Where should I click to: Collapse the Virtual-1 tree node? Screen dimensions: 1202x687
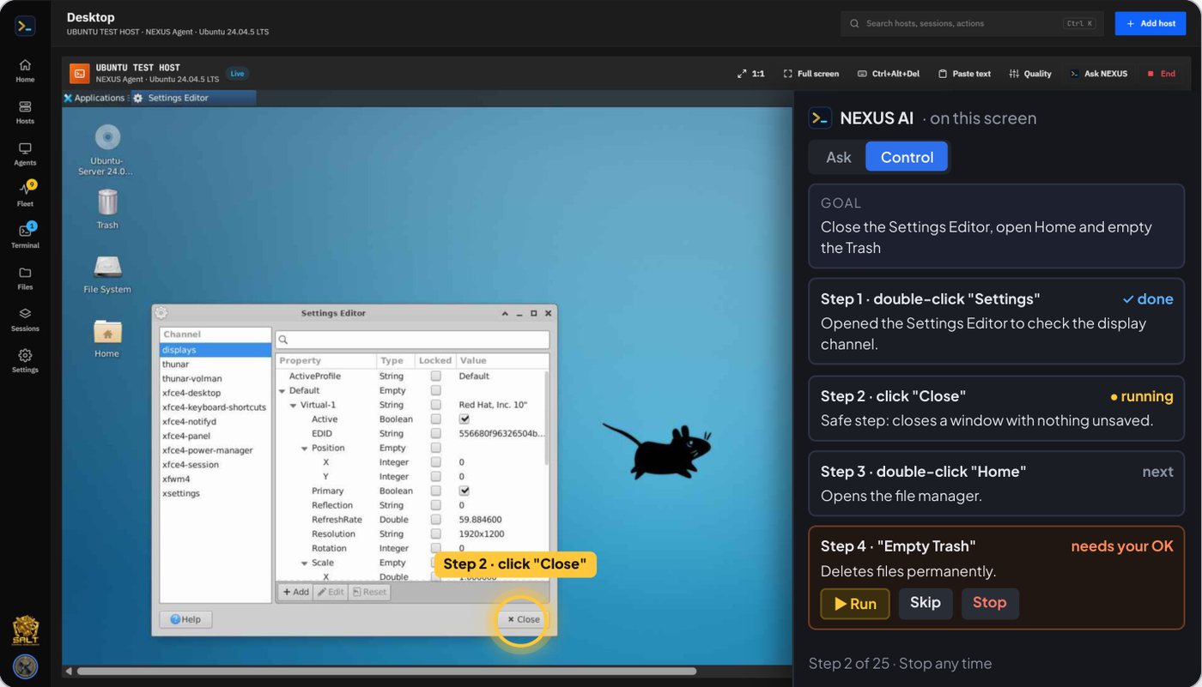click(x=293, y=405)
